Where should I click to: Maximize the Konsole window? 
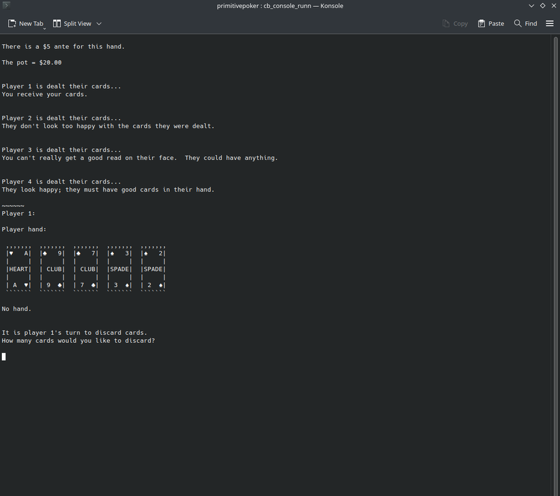click(x=543, y=6)
